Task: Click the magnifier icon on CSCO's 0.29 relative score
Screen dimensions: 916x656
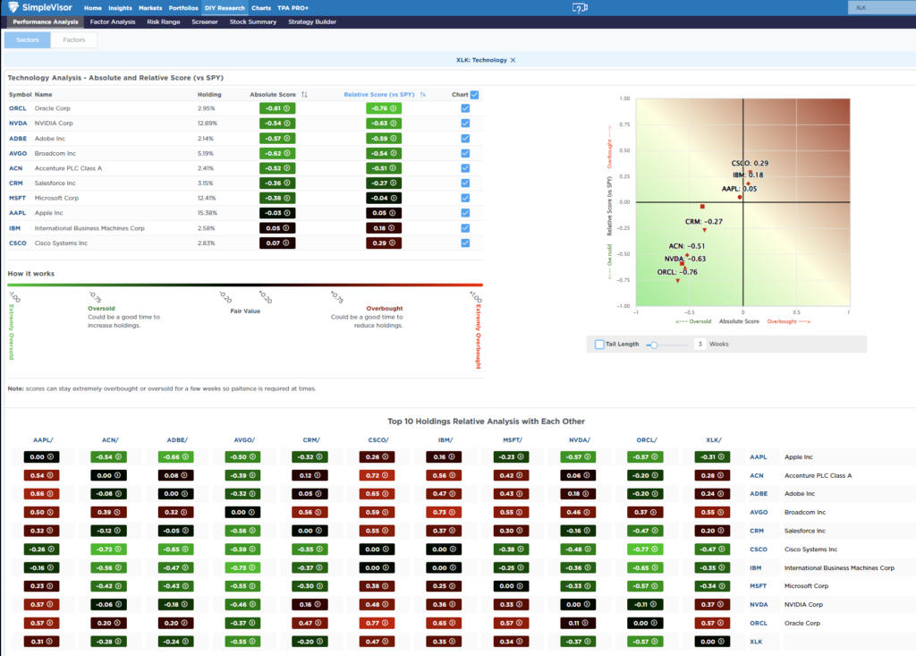Action: 391,243
